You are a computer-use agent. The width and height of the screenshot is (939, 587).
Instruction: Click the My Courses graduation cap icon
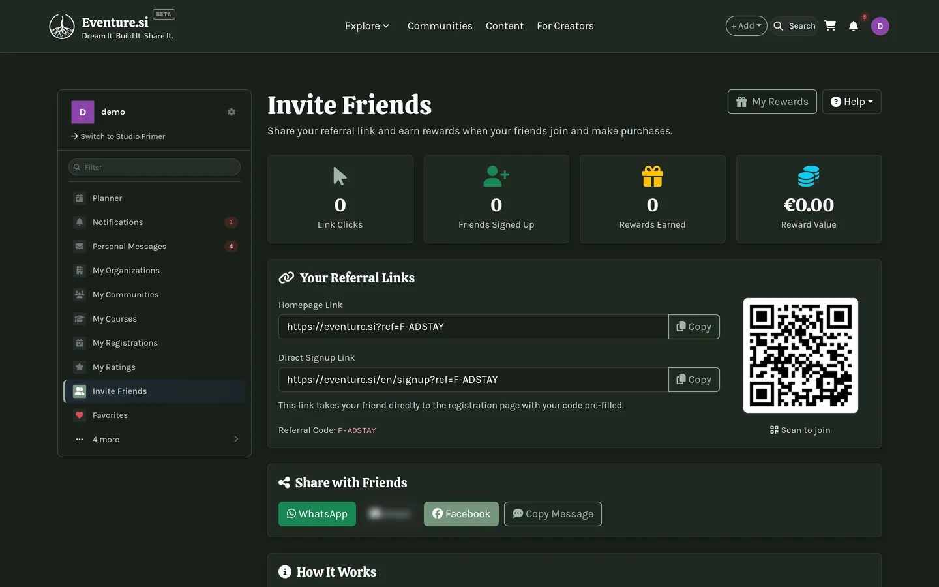click(x=80, y=319)
